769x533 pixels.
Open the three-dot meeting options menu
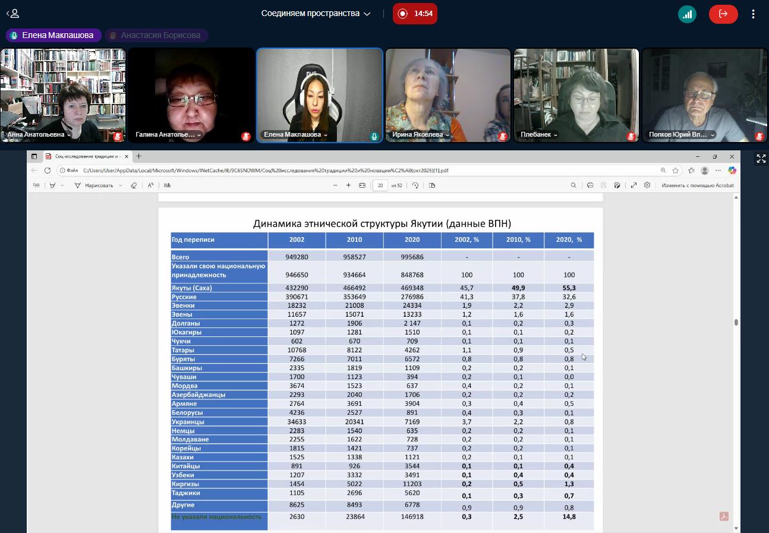pyautogui.click(x=753, y=14)
